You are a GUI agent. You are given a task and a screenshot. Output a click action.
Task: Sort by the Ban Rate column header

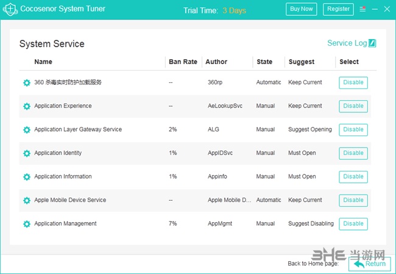pyautogui.click(x=183, y=62)
